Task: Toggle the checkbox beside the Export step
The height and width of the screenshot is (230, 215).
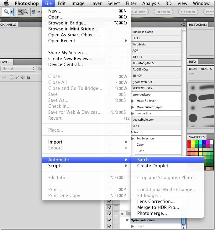Action: point(110,226)
